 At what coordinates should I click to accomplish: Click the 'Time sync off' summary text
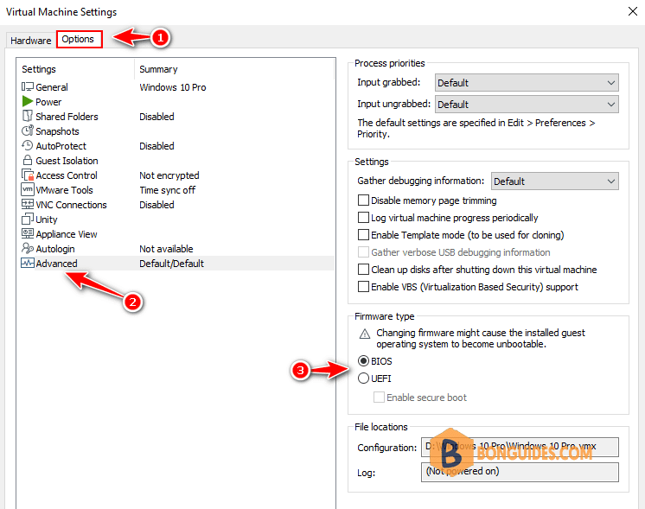pos(168,190)
